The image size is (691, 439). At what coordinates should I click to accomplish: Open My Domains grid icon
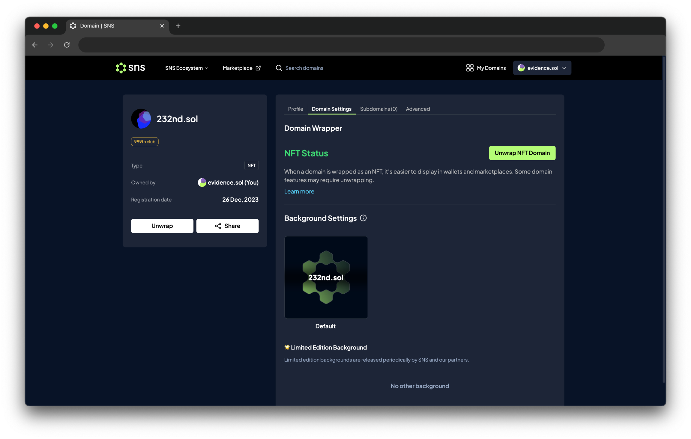[x=470, y=68]
